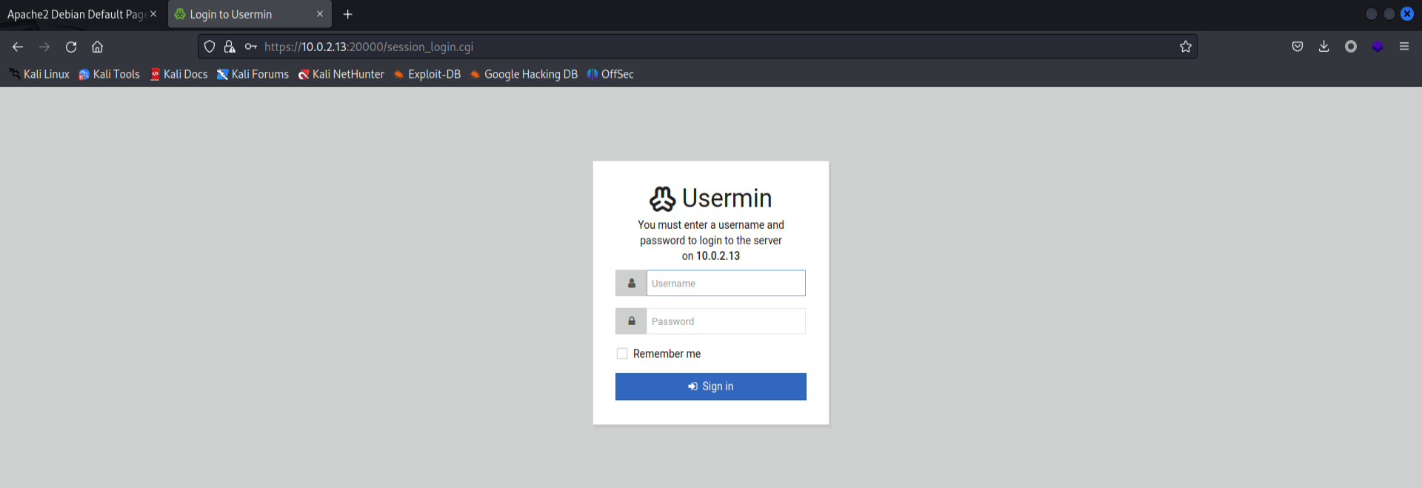The width and height of the screenshot is (1422, 488).
Task: Go to the browser home page
Action: [x=97, y=47]
